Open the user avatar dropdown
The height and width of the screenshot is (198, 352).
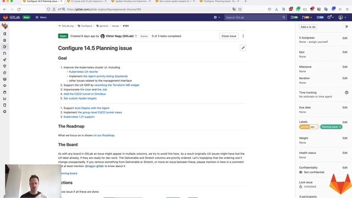(x=342, y=17)
